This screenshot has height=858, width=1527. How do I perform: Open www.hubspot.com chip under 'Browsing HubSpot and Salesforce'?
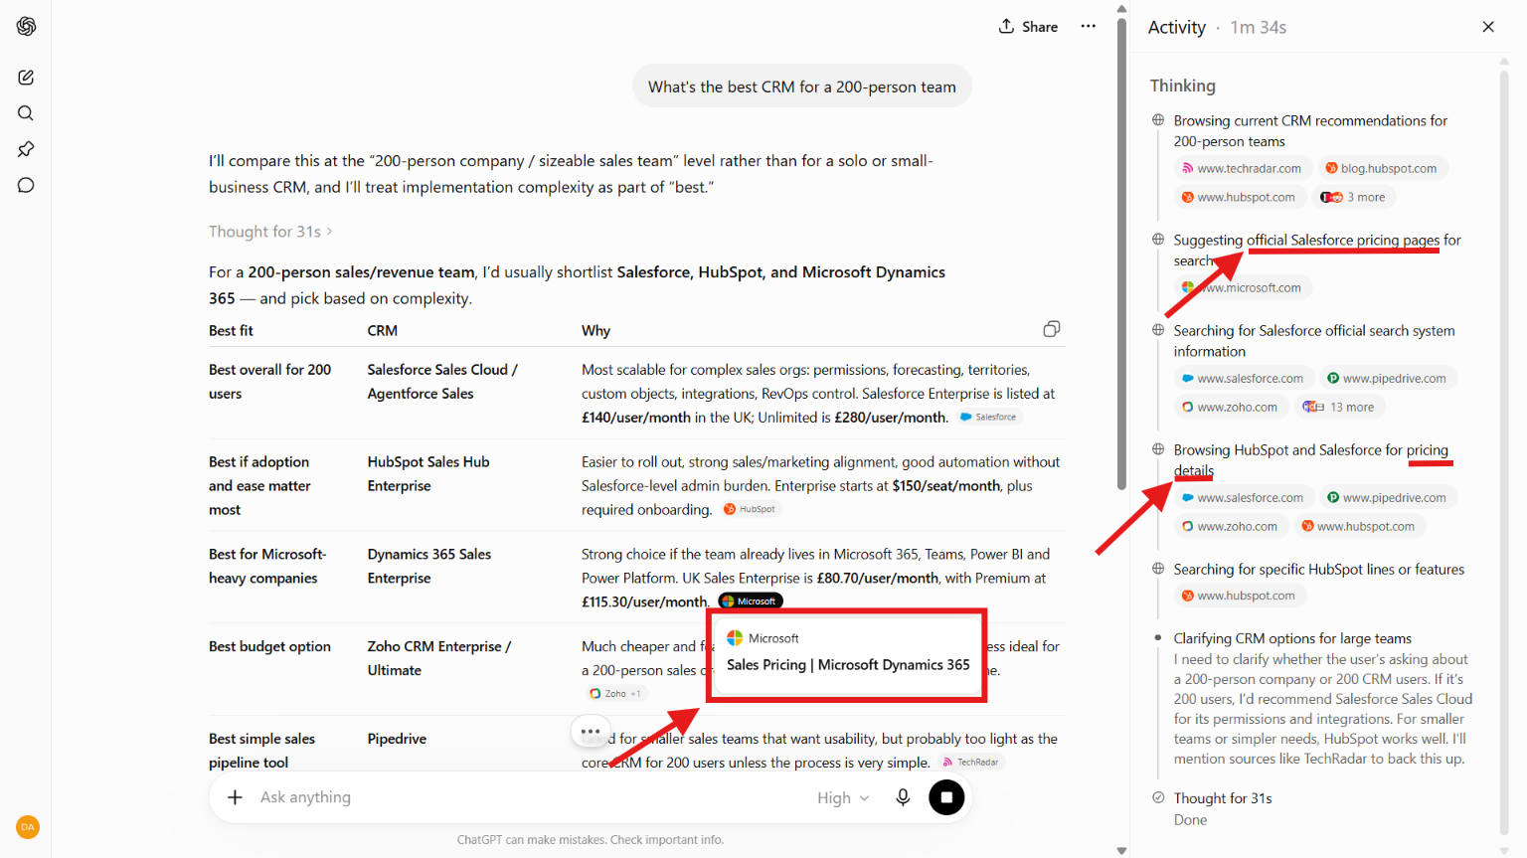coord(1359,527)
